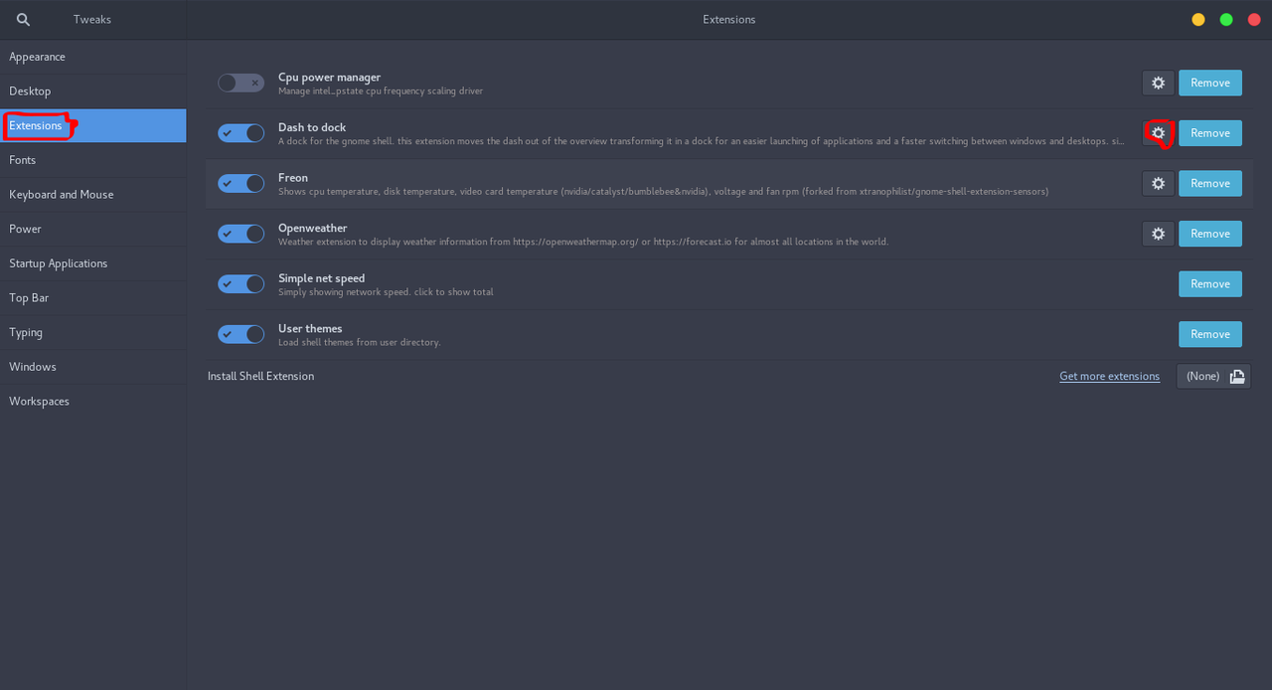This screenshot has width=1272, height=690.
Task: Disable the Dash to dock extension toggle
Action: [x=240, y=133]
